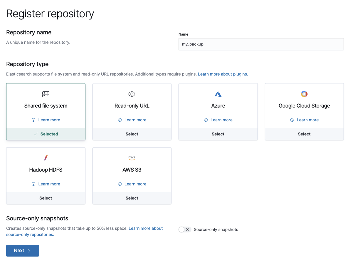Click the Google Cloud Storage logo icon

[304, 94]
